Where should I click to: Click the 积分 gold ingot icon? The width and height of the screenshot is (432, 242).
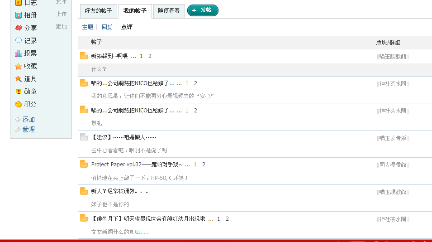(19, 104)
